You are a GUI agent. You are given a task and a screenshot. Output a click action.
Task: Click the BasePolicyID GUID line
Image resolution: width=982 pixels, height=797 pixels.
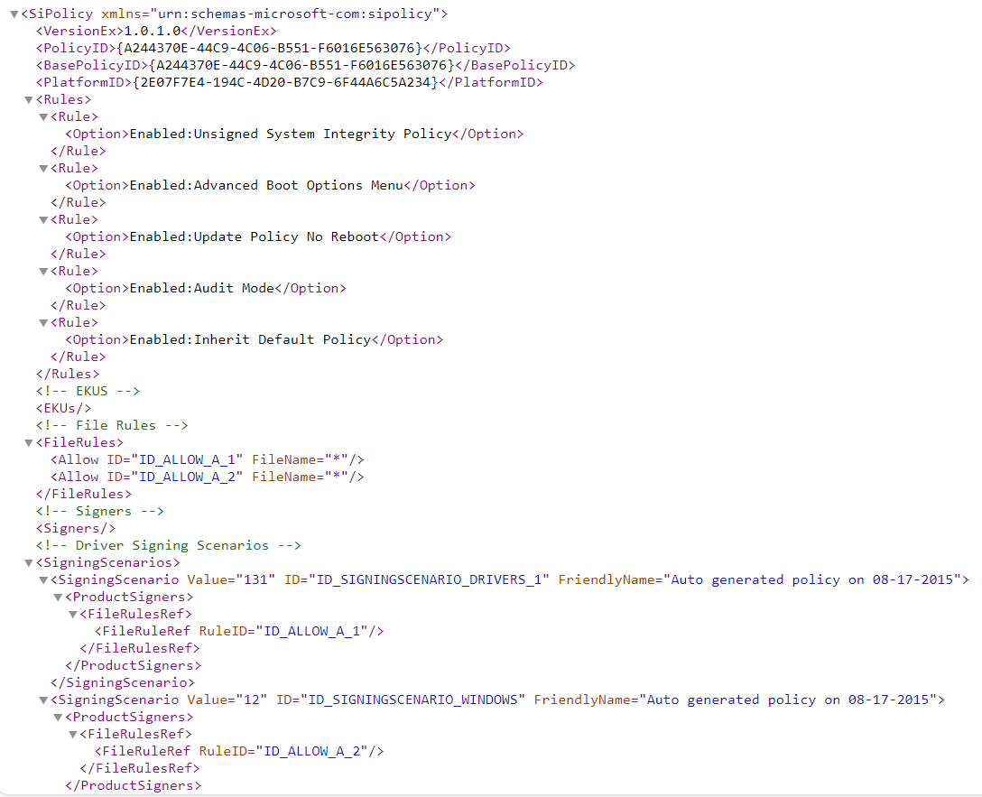click(x=305, y=65)
